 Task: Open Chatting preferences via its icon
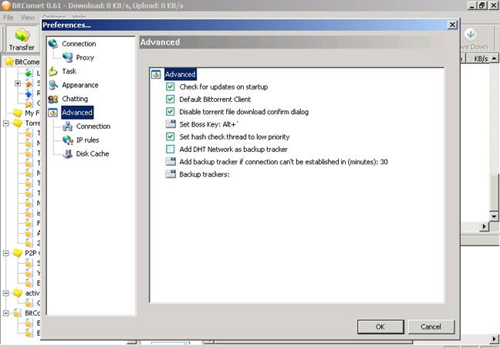[x=52, y=99]
